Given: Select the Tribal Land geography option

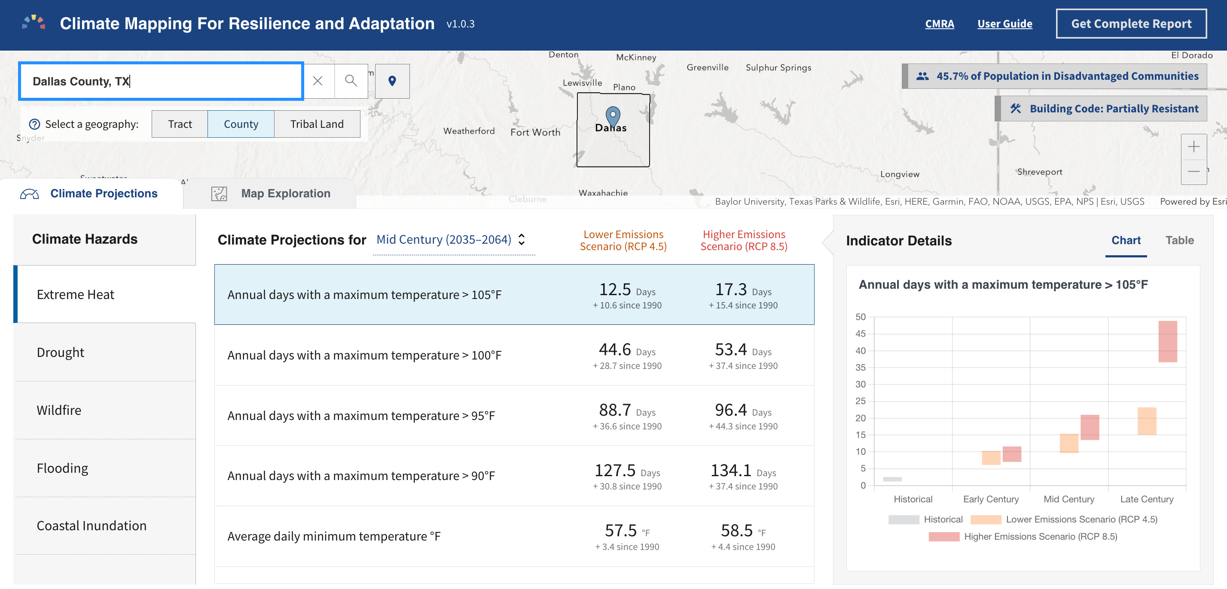Looking at the screenshot, I should [317, 124].
